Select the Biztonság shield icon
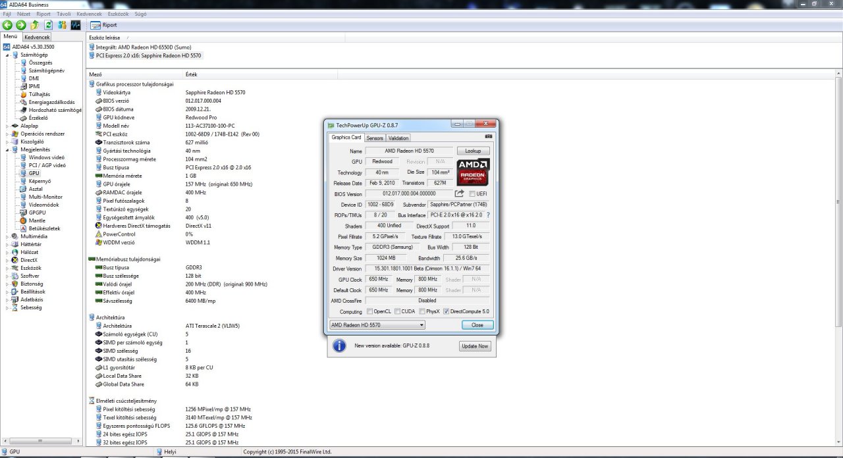 15,284
